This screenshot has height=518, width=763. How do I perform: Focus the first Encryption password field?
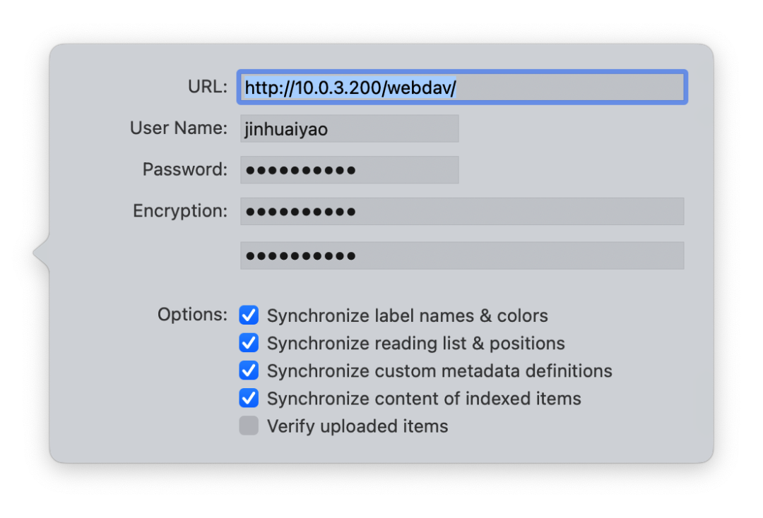tap(462, 211)
